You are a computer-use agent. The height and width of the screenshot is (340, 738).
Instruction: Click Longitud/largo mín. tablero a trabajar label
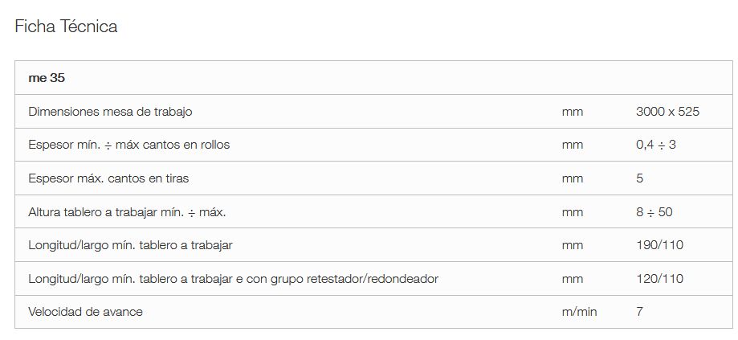coord(130,244)
